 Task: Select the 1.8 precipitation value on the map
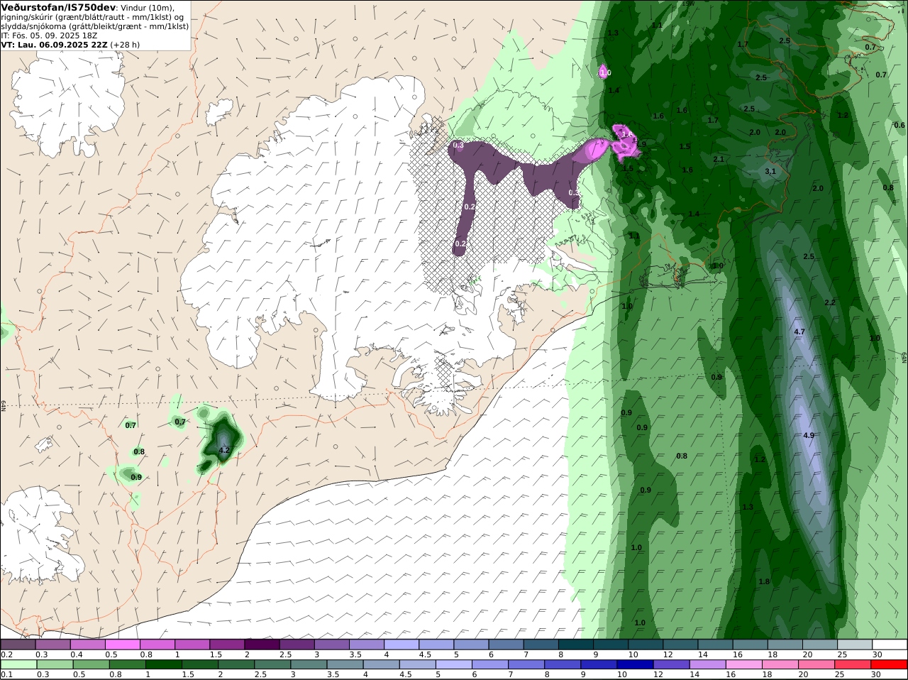pos(764,581)
